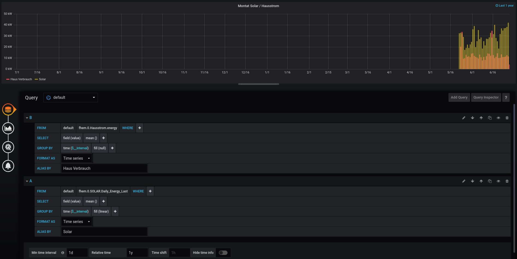The width and height of the screenshot is (517, 259).
Task: Open Format As dropdown in query B
Action: point(76,158)
